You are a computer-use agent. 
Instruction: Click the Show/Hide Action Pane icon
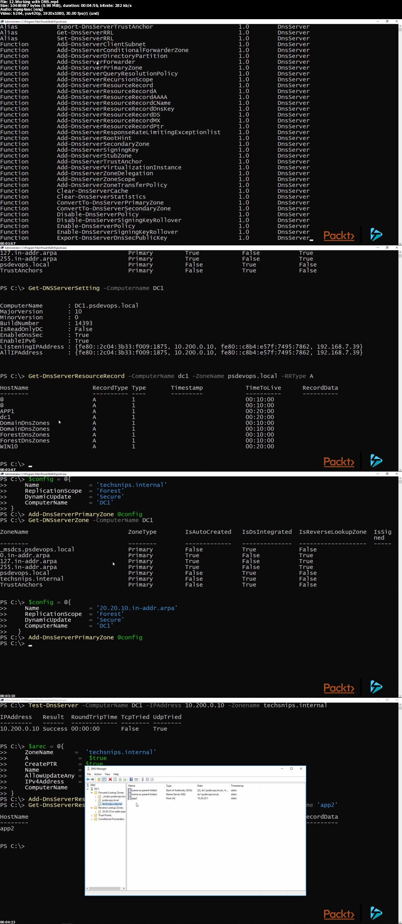tap(136, 779)
